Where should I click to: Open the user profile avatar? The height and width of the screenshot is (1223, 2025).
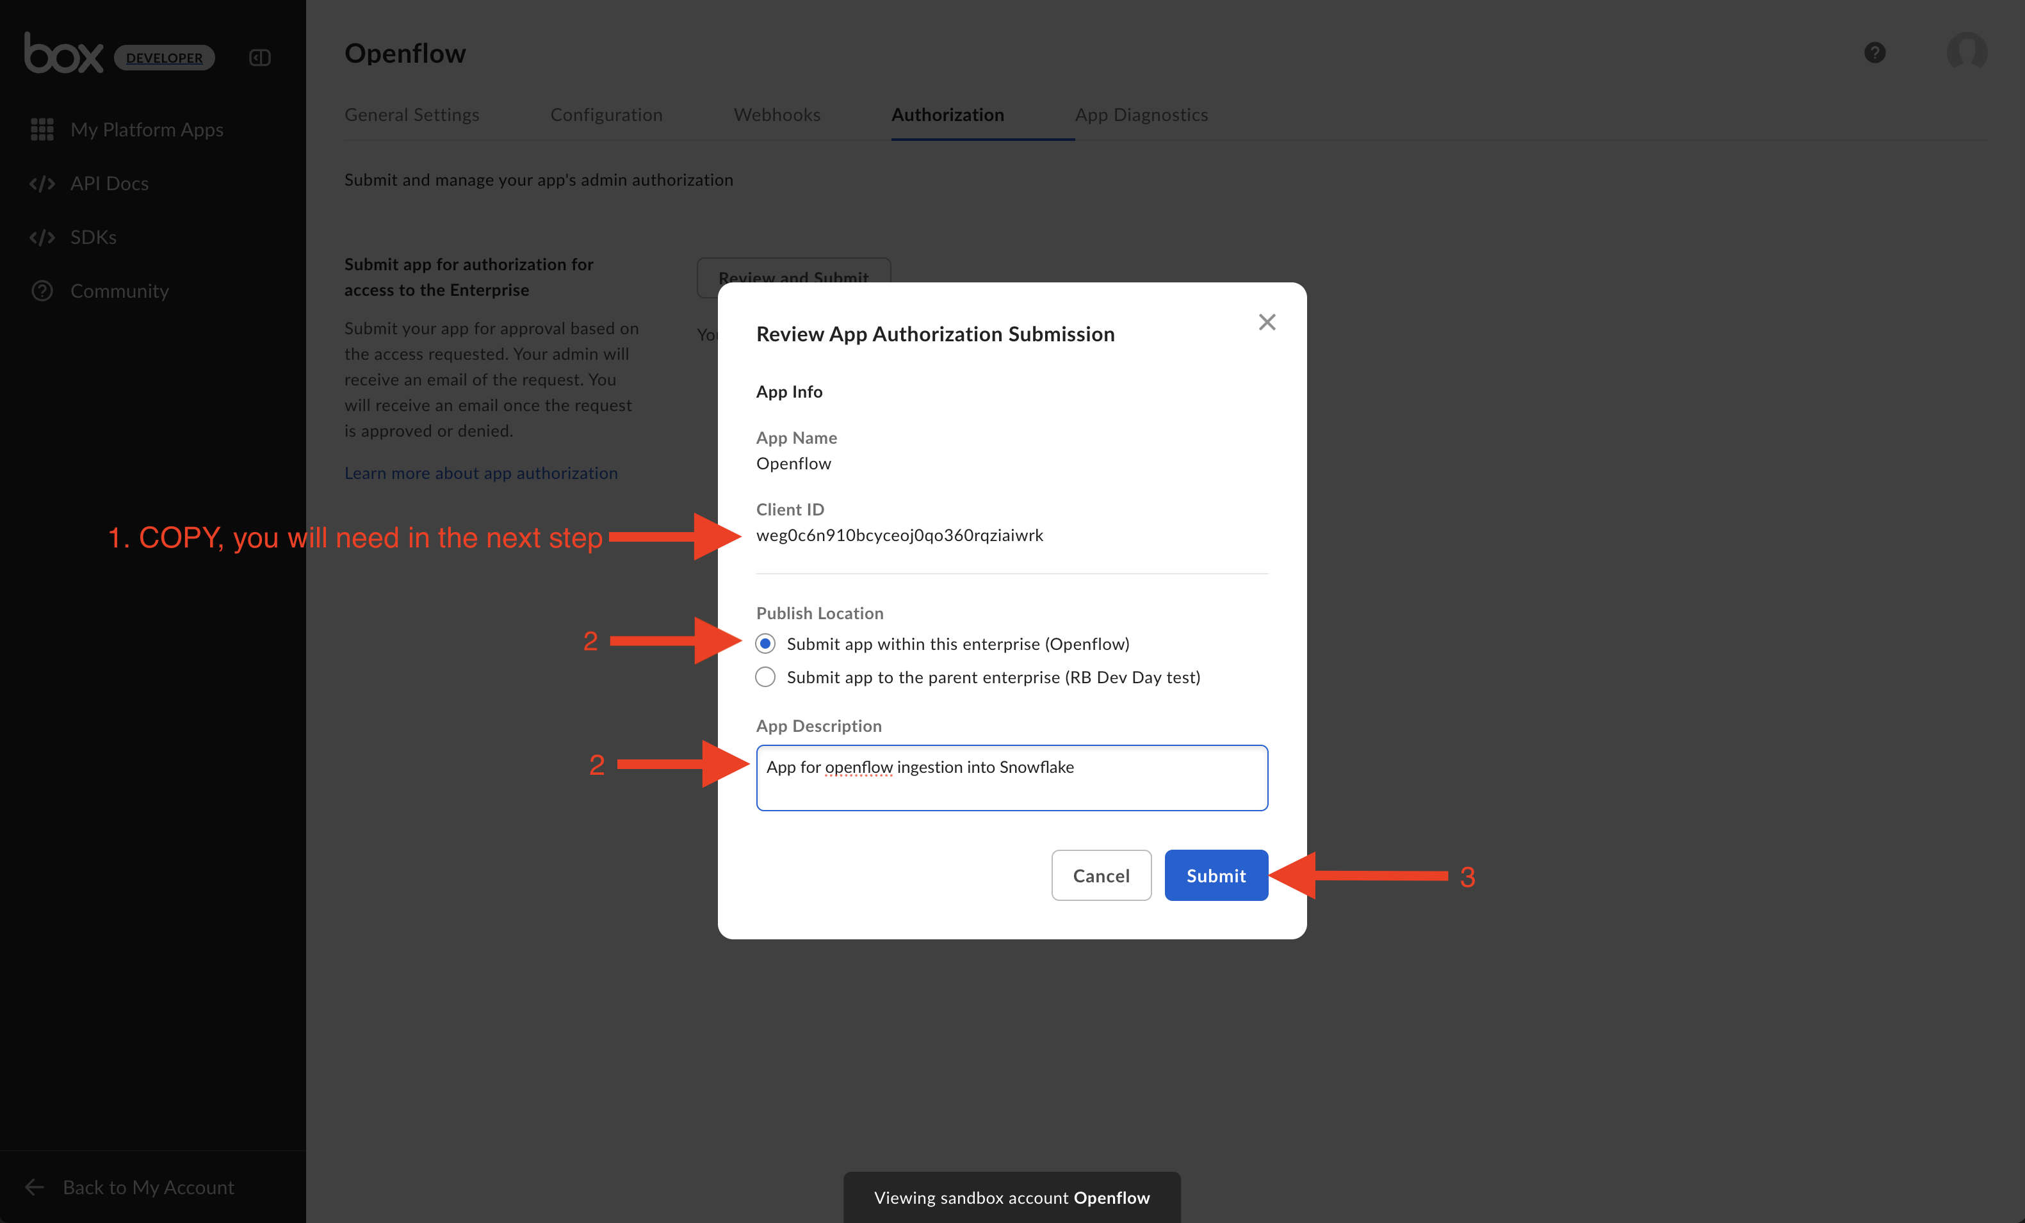click(1967, 53)
